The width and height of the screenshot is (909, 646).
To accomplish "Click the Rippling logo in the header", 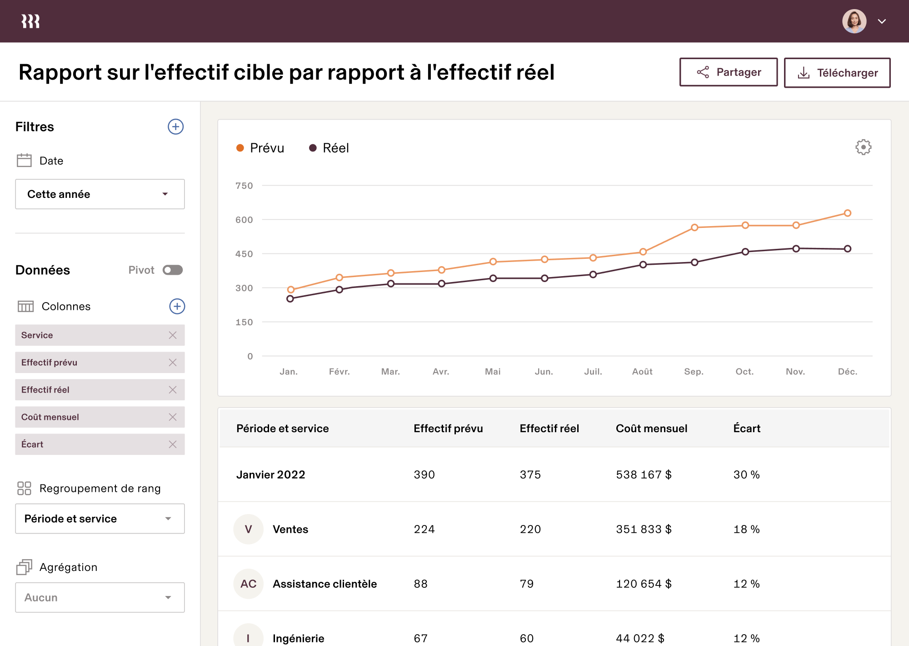I will [30, 20].
